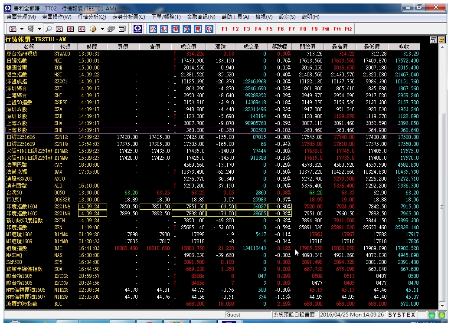451x323 pixels.
Task: Expand dropdown arrow next to layout icon
Action: point(22,29)
